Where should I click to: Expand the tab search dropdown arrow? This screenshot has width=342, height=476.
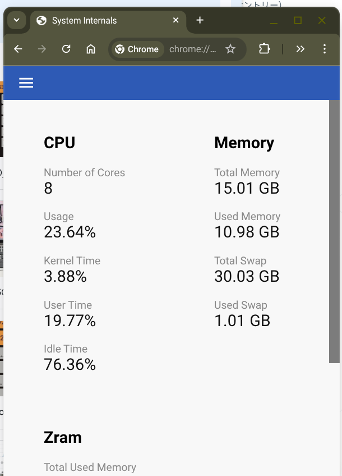point(17,20)
